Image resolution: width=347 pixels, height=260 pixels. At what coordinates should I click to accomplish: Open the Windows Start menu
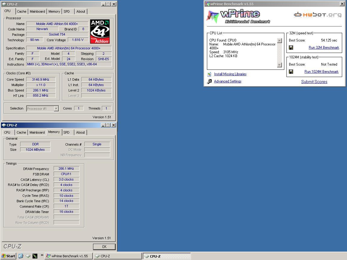click(x=8, y=256)
